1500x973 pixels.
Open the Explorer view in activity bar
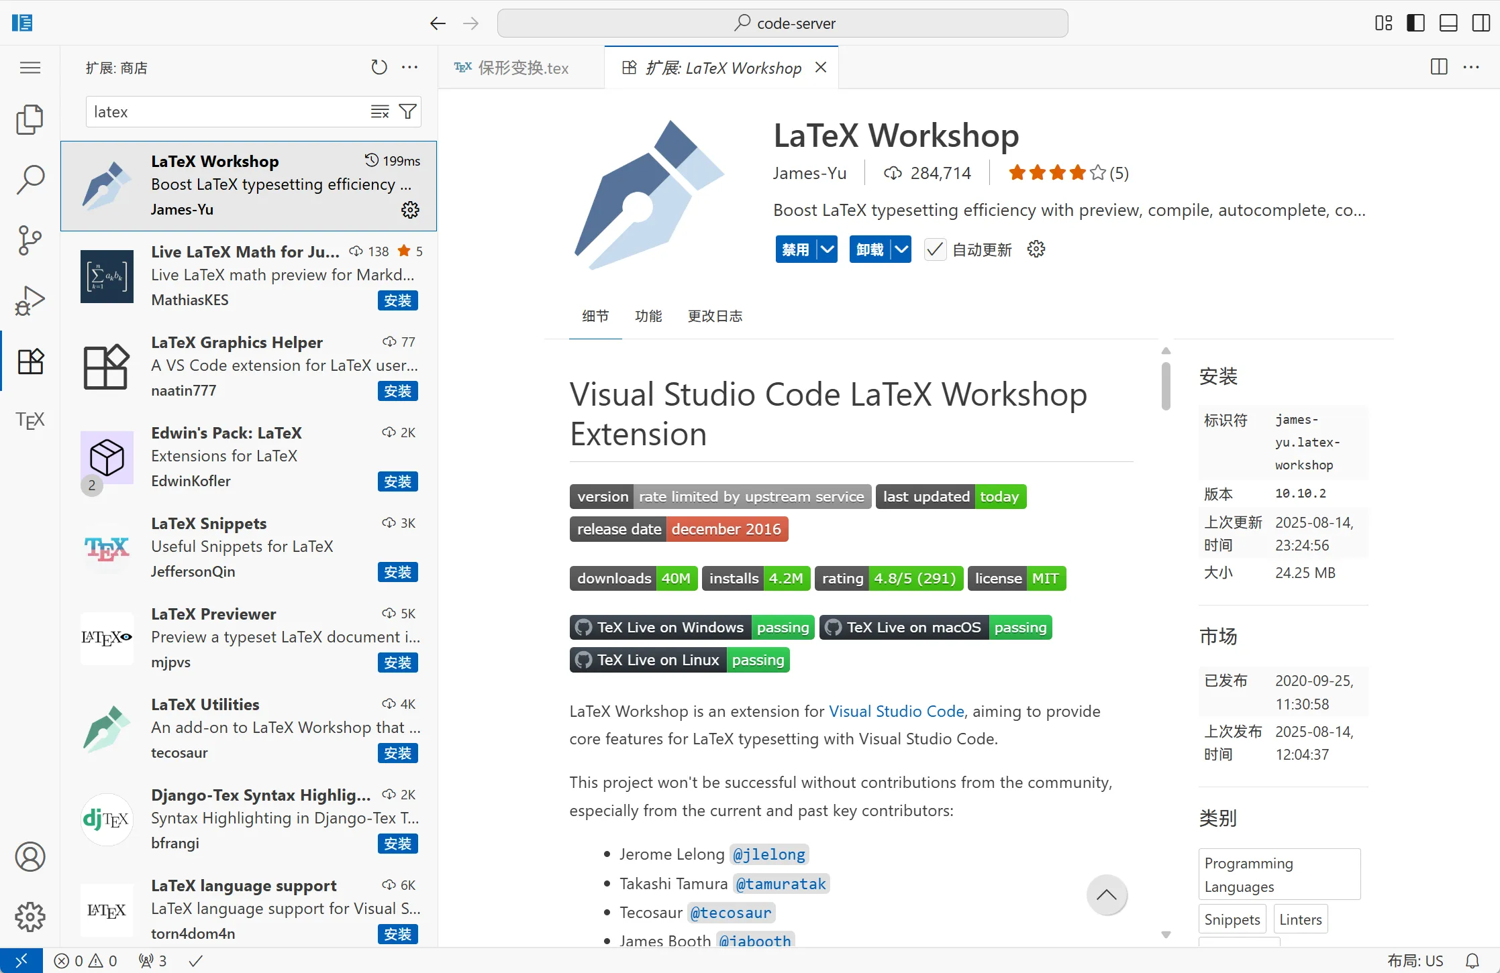pos(30,119)
